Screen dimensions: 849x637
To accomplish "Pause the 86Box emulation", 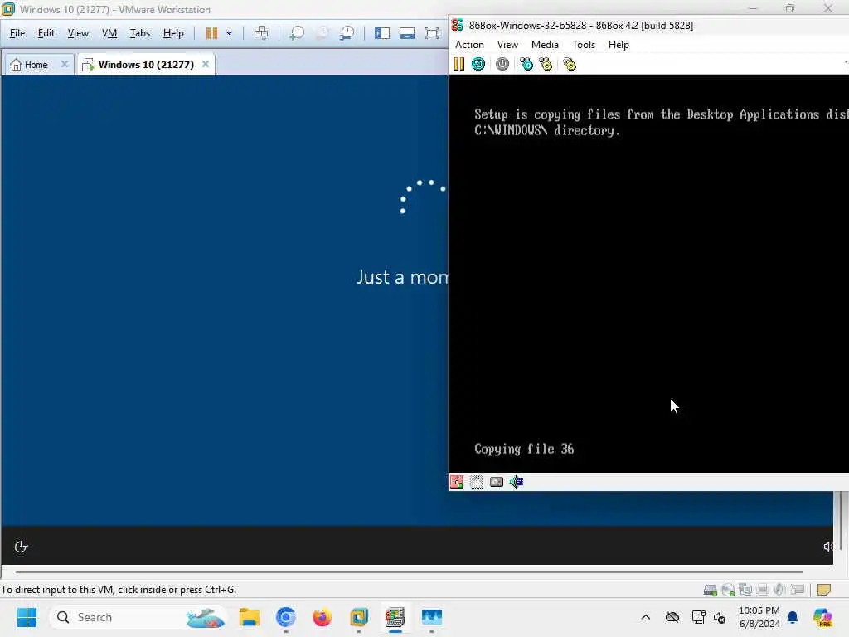I will (458, 64).
